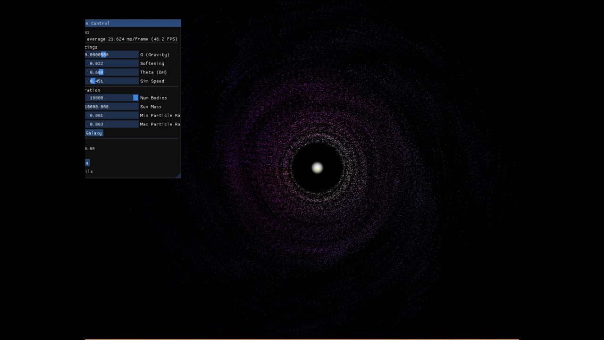The width and height of the screenshot is (604, 340).
Task: Click the Galaxy button
Action: point(94,133)
